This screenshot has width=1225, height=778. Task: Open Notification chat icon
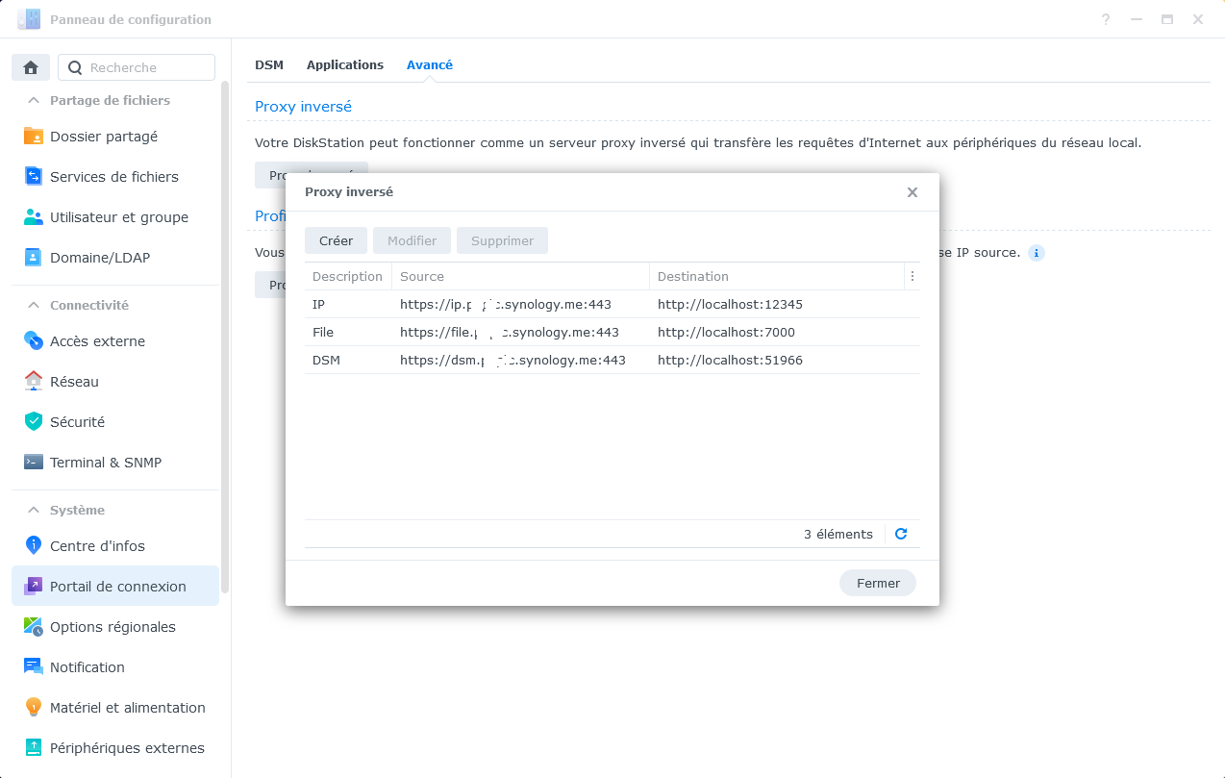click(34, 667)
